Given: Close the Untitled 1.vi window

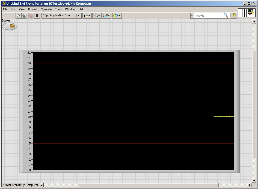Looking at the screenshot, I should (254, 4).
